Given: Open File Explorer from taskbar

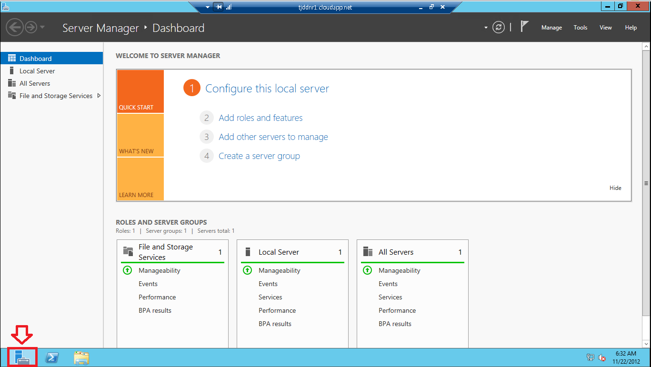Looking at the screenshot, I should (81, 358).
